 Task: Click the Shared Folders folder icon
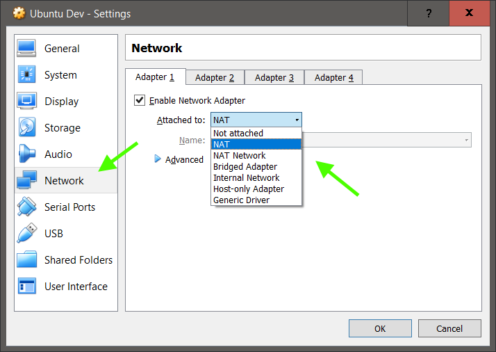[26, 259]
